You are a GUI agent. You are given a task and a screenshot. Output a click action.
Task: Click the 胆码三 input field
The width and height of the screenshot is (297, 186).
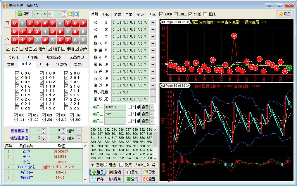(x=115, y=121)
